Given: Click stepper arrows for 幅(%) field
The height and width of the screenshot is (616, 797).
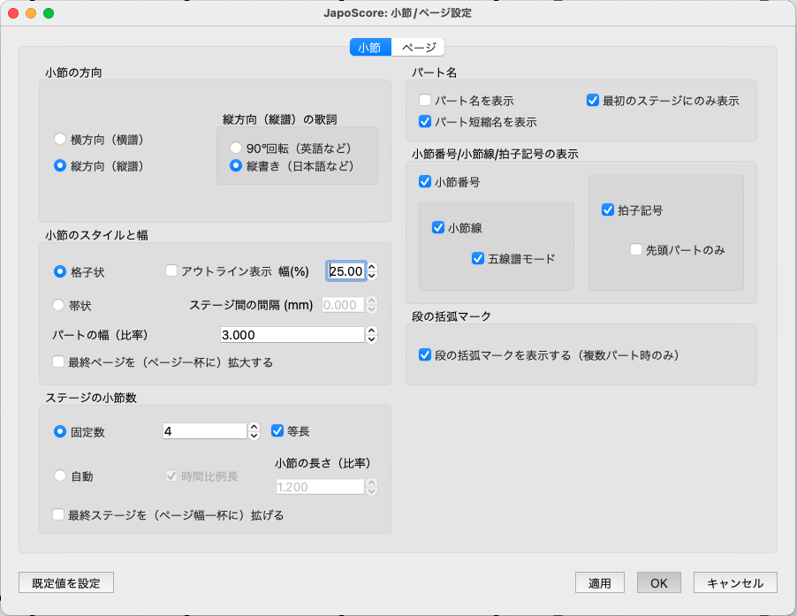Looking at the screenshot, I should [x=372, y=271].
